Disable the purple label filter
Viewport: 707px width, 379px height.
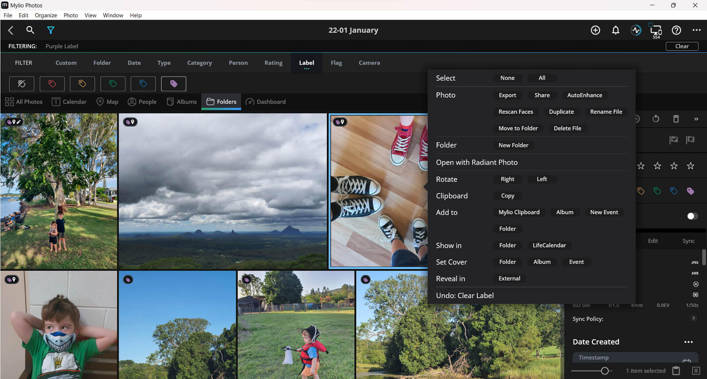pos(173,83)
